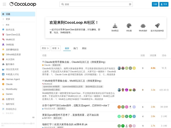171x128 pixels.
Task: Open the 类别 filter dropdown
Action: (x=45, y=48)
